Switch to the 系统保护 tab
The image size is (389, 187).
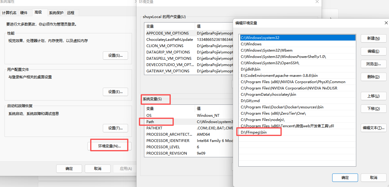[57, 13]
